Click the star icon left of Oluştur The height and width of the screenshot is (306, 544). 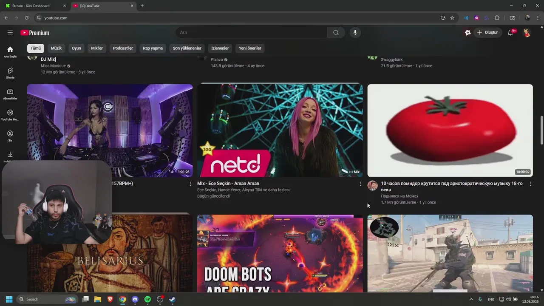[467, 32]
